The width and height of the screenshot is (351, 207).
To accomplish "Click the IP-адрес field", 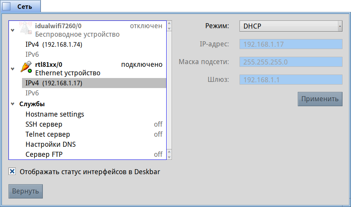I will pos(291,44).
